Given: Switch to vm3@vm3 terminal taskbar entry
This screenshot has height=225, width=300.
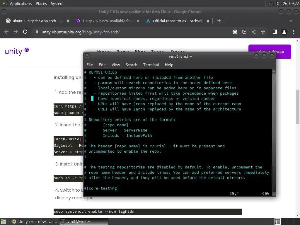Looking at the screenshot, I should point(84,221).
